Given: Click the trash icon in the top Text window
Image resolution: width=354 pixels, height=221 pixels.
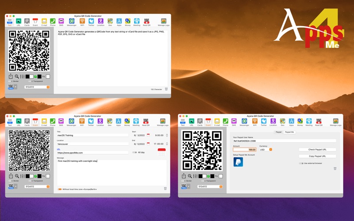Looking at the screenshot, I should 166,89.
